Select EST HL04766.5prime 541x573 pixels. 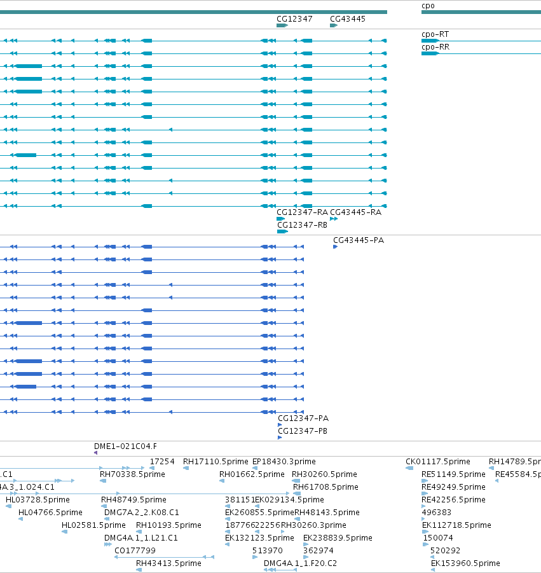50,513
